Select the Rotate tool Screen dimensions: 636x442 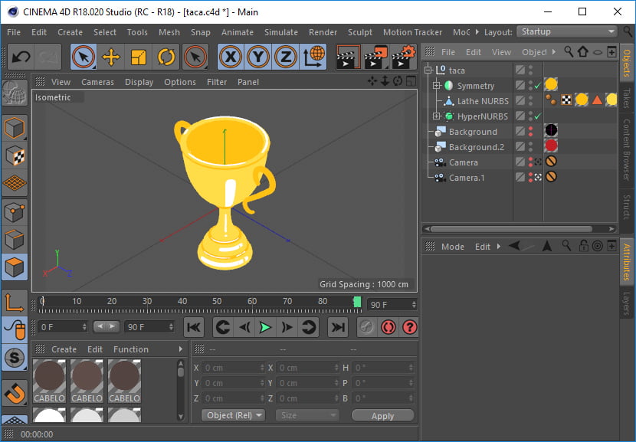coord(166,57)
